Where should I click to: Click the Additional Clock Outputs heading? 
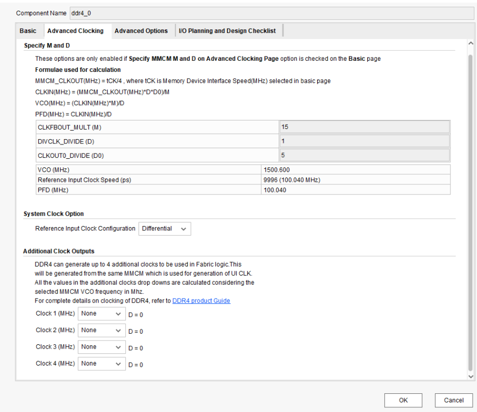tap(59, 252)
